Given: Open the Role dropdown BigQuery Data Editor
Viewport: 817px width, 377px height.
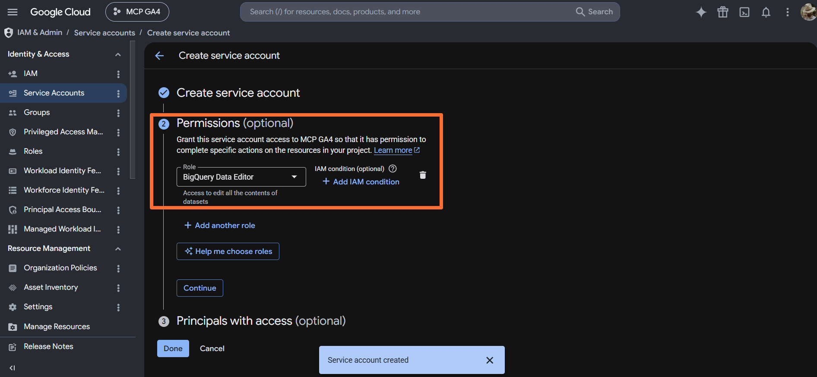Looking at the screenshot, I should [241, 177].
